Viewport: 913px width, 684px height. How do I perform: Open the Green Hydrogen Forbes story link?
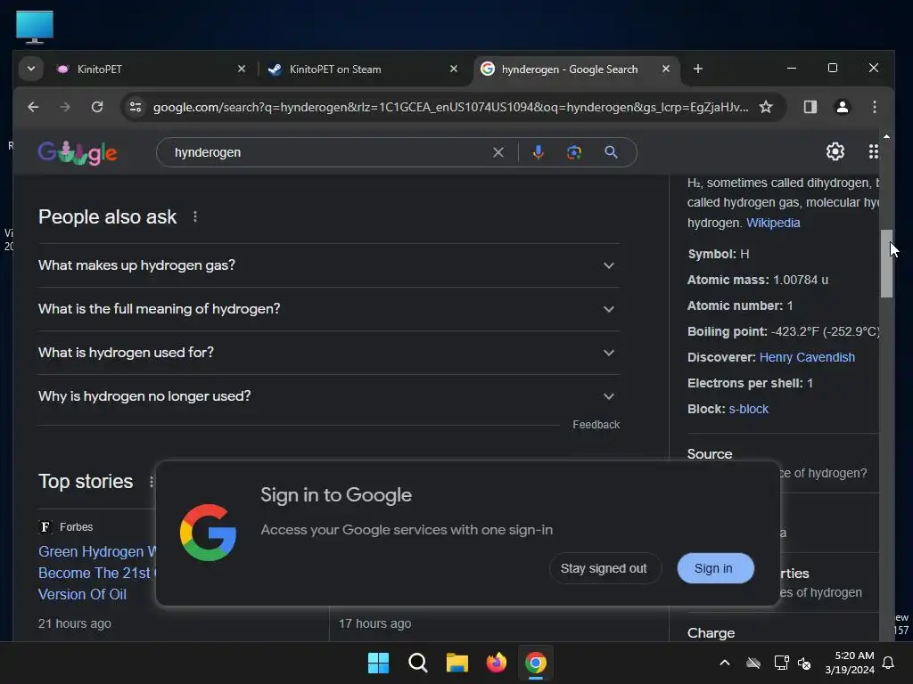pos(96,573)
